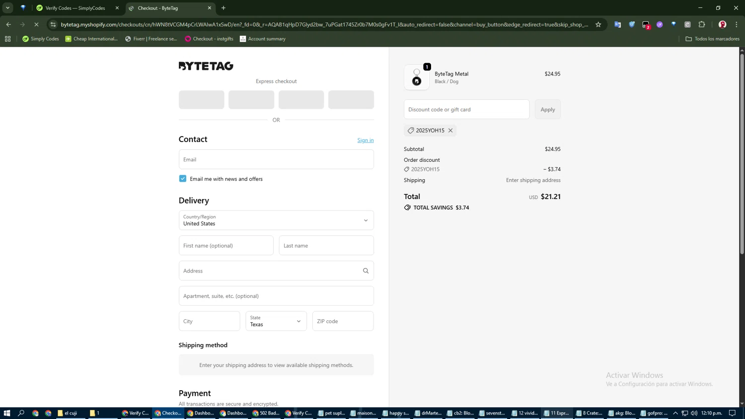The height and width of the screenshot is (419, 745).
Task: Click the 12:10 p.m. taskbar clock
Action: [x=712, y=413]
